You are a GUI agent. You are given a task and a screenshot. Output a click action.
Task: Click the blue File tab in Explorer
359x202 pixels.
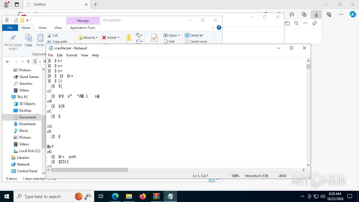coord(10,28)
